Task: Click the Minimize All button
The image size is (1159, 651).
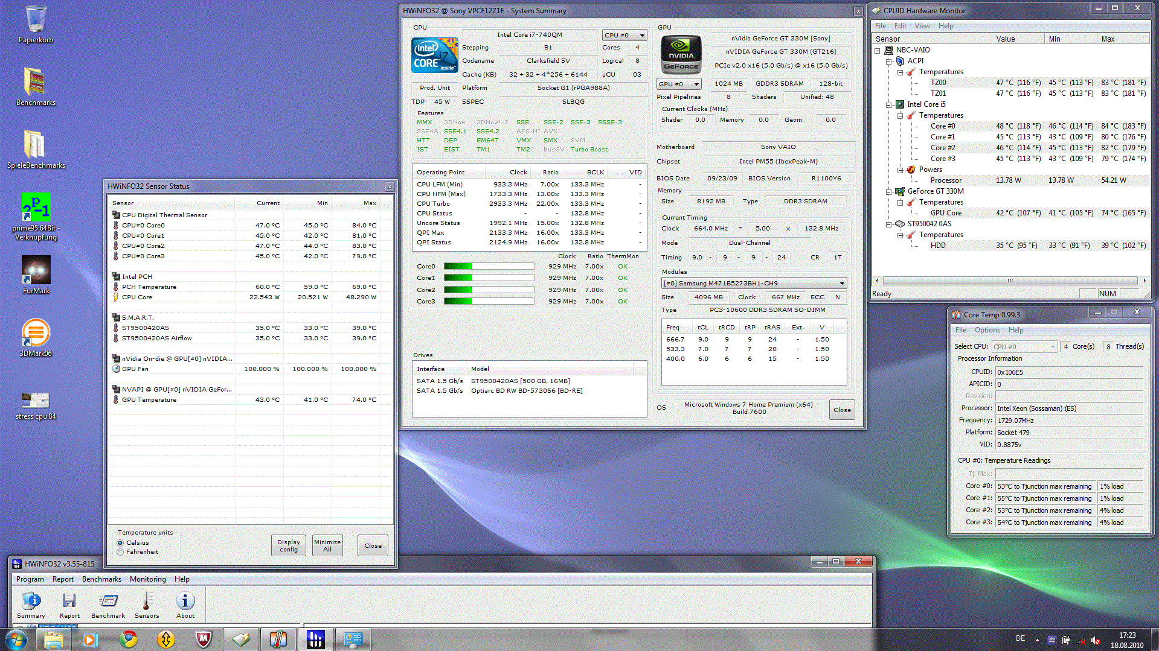Action: pyautogui.click(x=327, y=545)
